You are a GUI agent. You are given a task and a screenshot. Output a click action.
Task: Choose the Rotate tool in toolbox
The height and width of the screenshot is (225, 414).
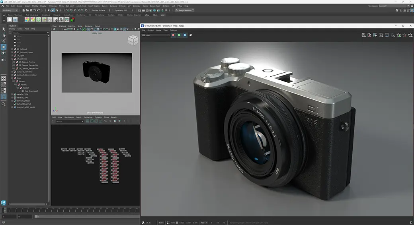pyautogui.click(x=4, y=53)
